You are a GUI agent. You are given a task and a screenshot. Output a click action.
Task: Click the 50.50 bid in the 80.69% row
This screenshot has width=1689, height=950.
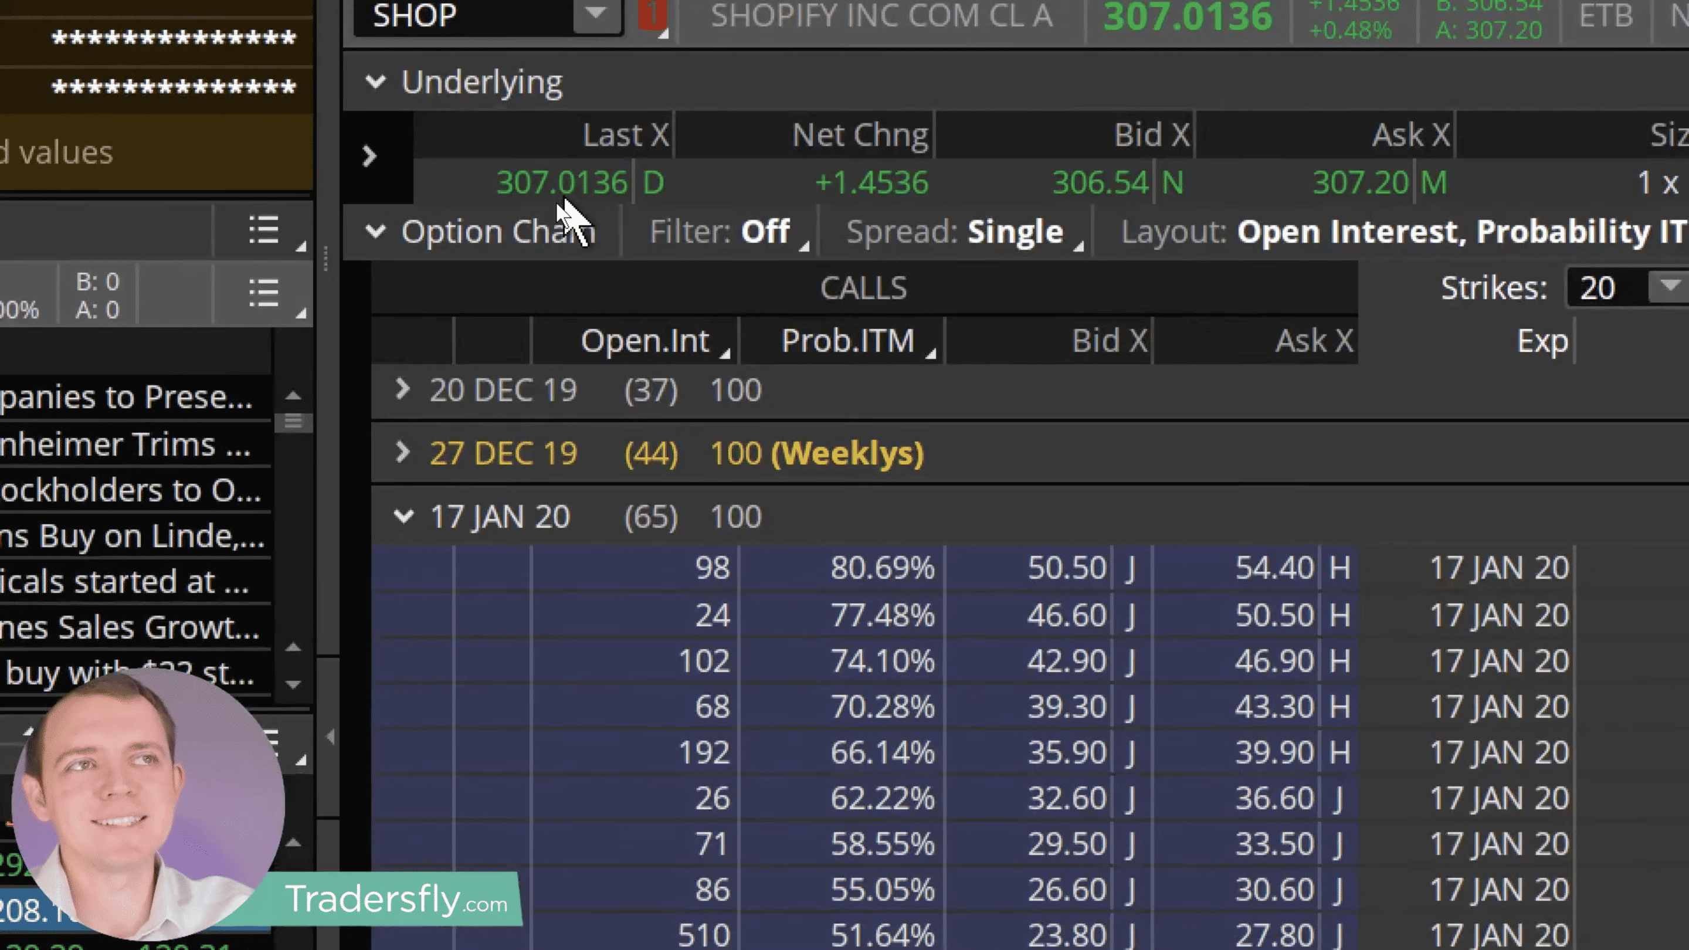1067,568
